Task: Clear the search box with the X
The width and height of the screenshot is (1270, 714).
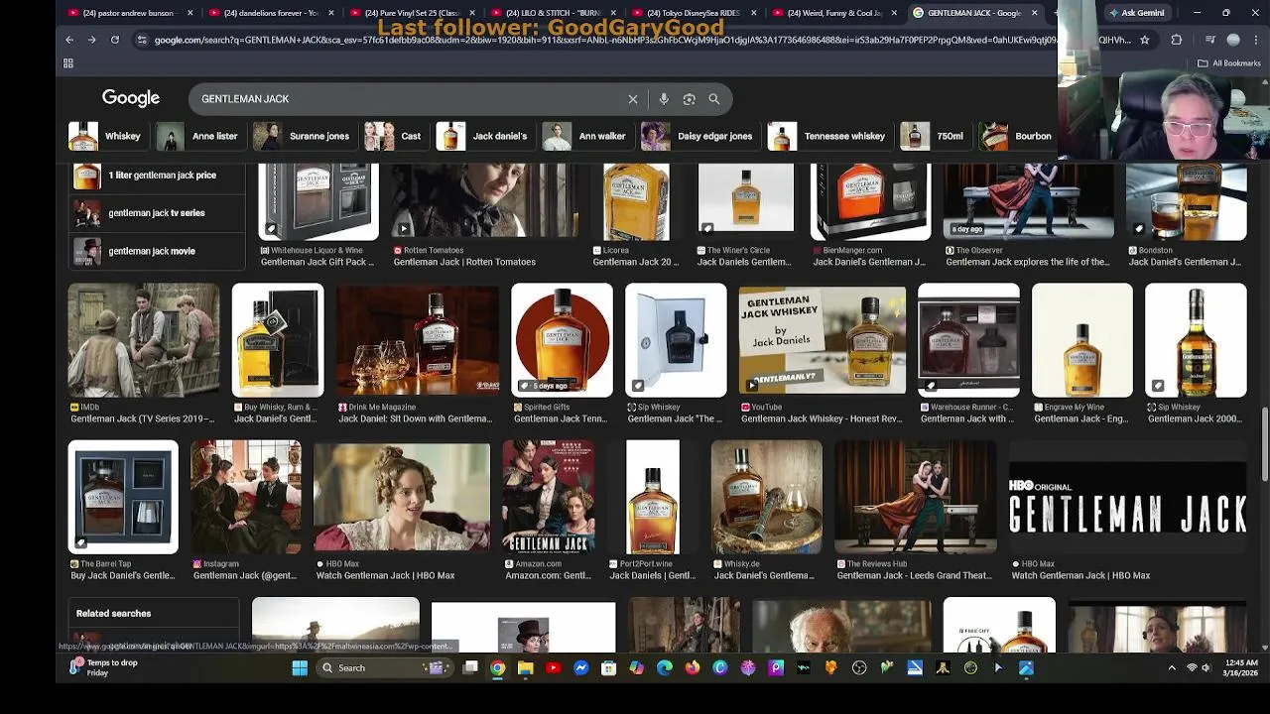Action: 633,99
